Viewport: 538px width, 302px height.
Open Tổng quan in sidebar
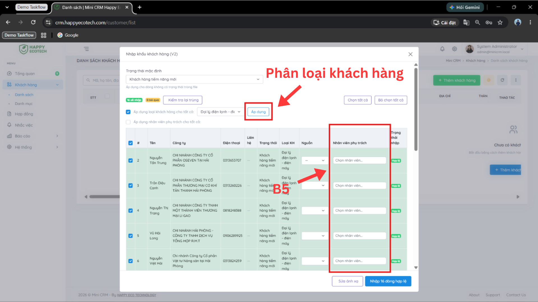33,74
